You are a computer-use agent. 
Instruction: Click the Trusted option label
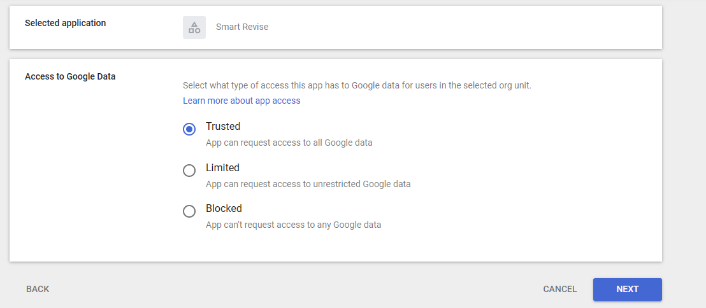(223, 127)
